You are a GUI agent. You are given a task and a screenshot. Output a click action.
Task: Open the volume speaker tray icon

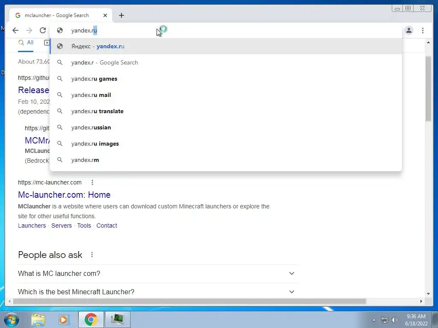click(x=395, y=320)
